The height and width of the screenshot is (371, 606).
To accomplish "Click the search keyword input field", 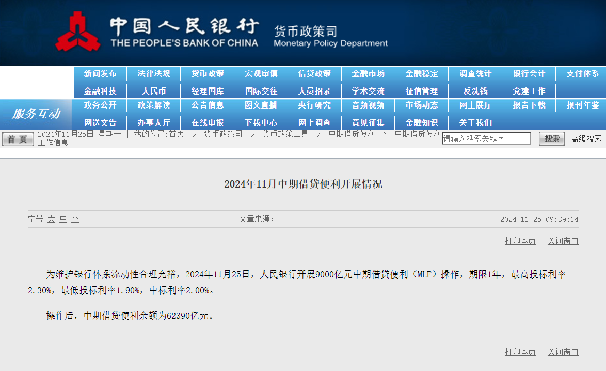I will pos(486,138).
